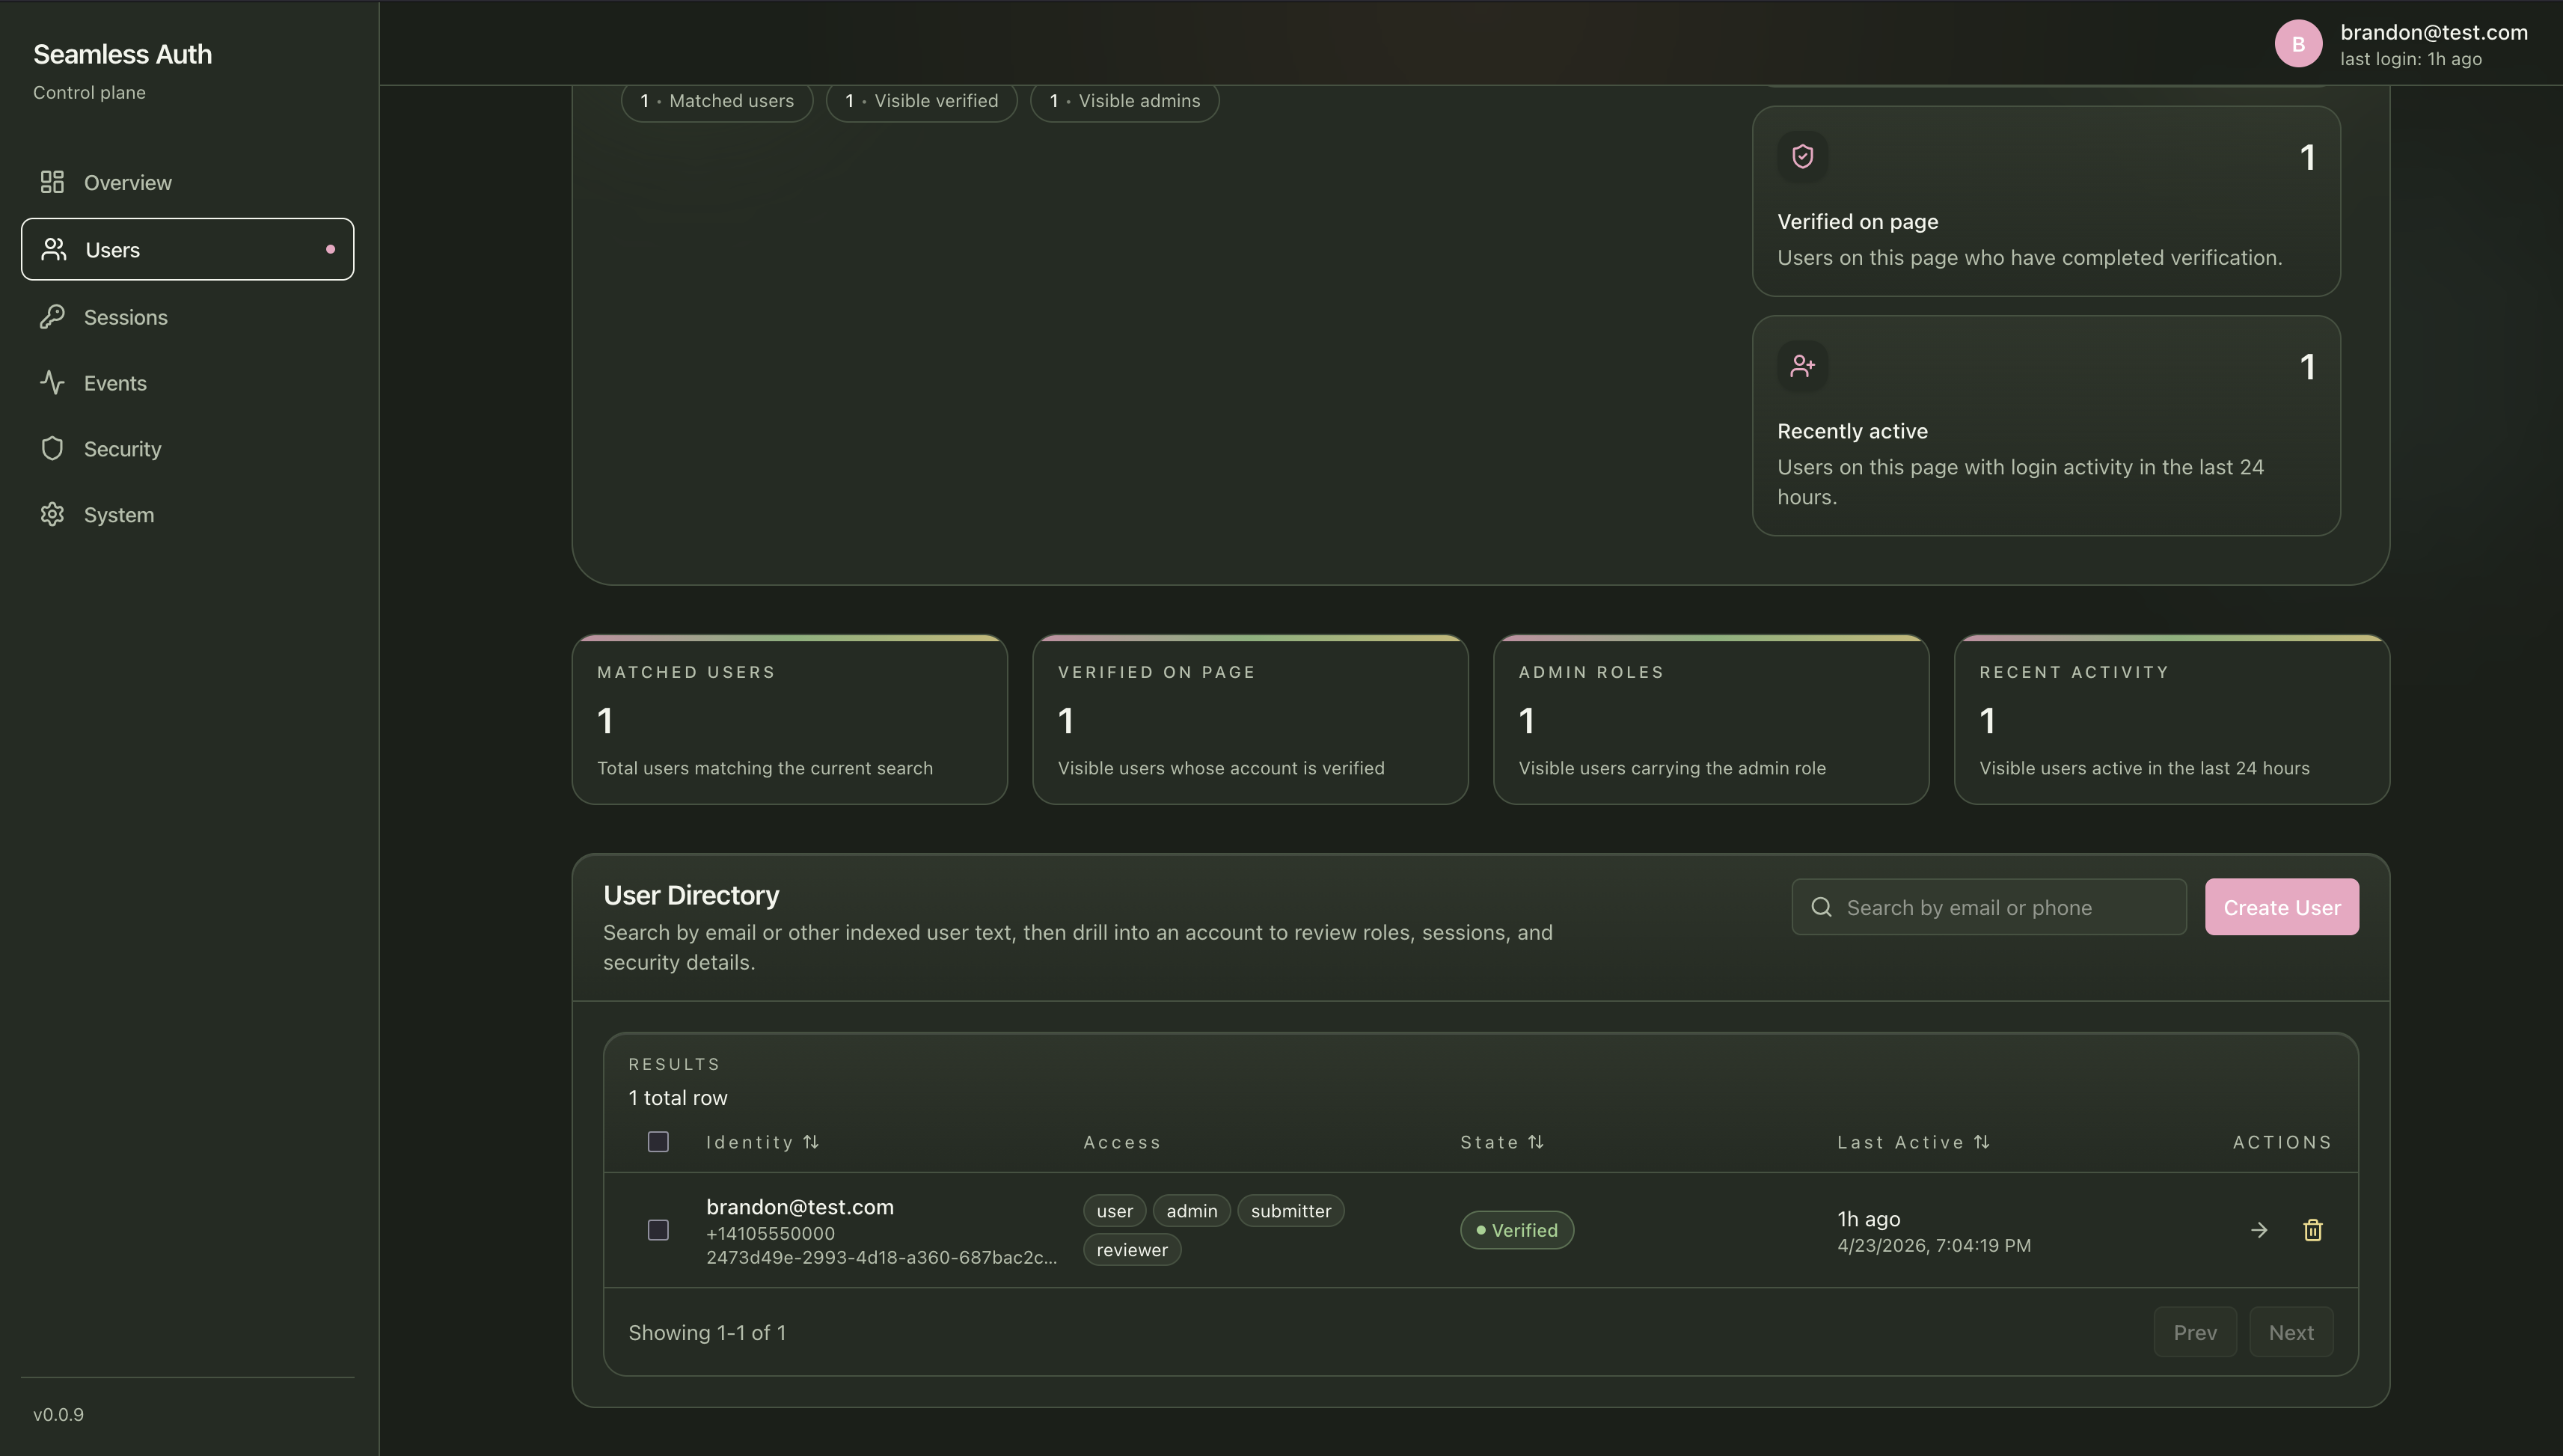
Task: Sort by State using its sort arrows
Action: (x=1535, y=1142)
